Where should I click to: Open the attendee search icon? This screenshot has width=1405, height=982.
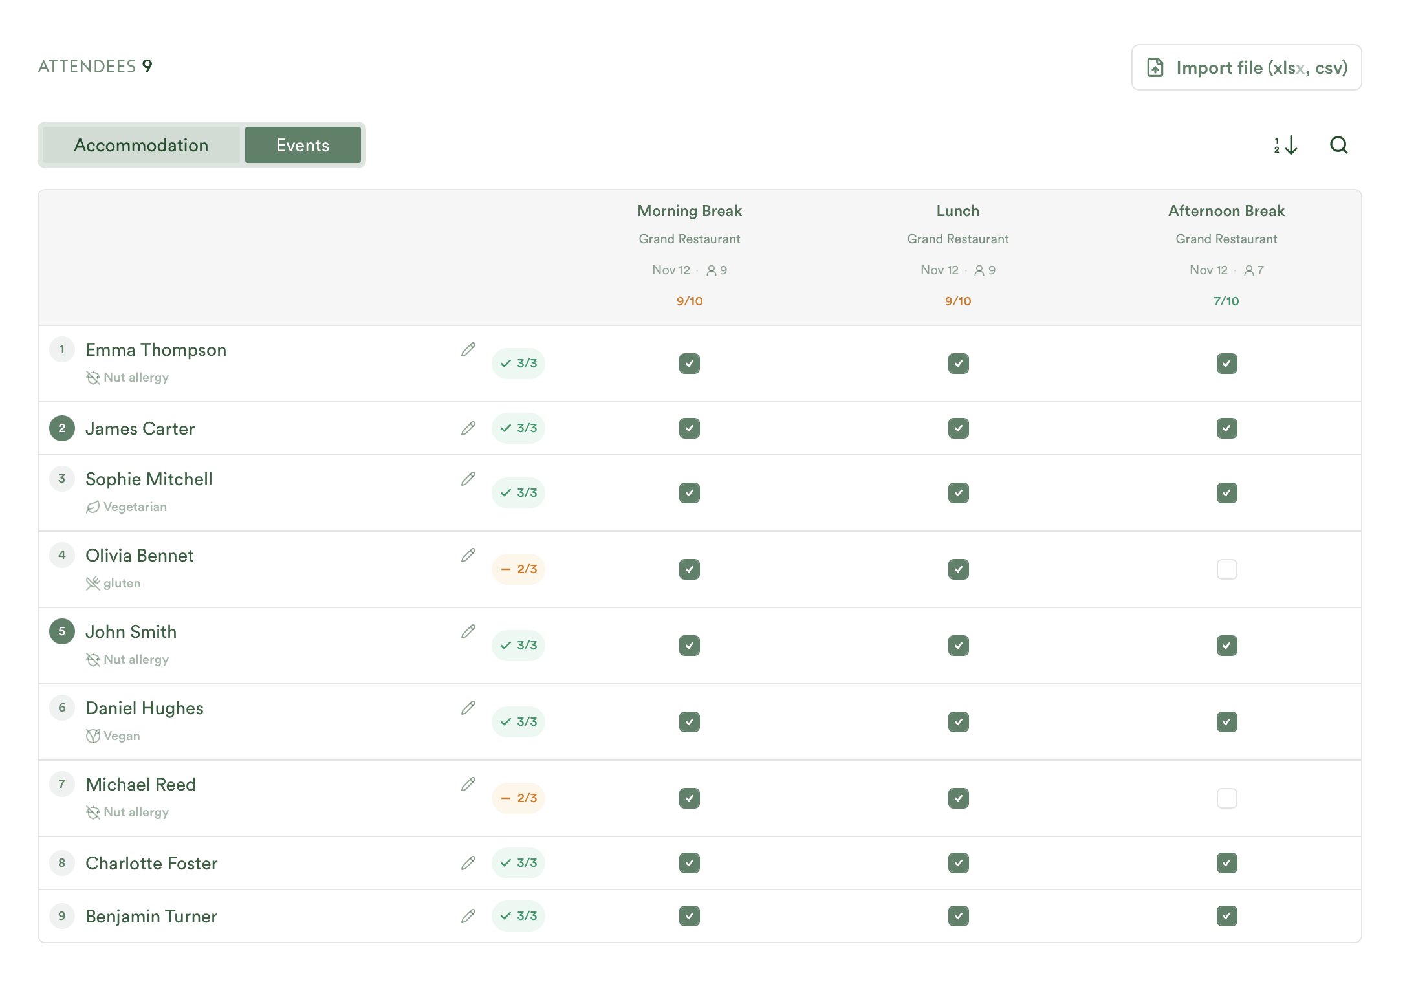1338,145
